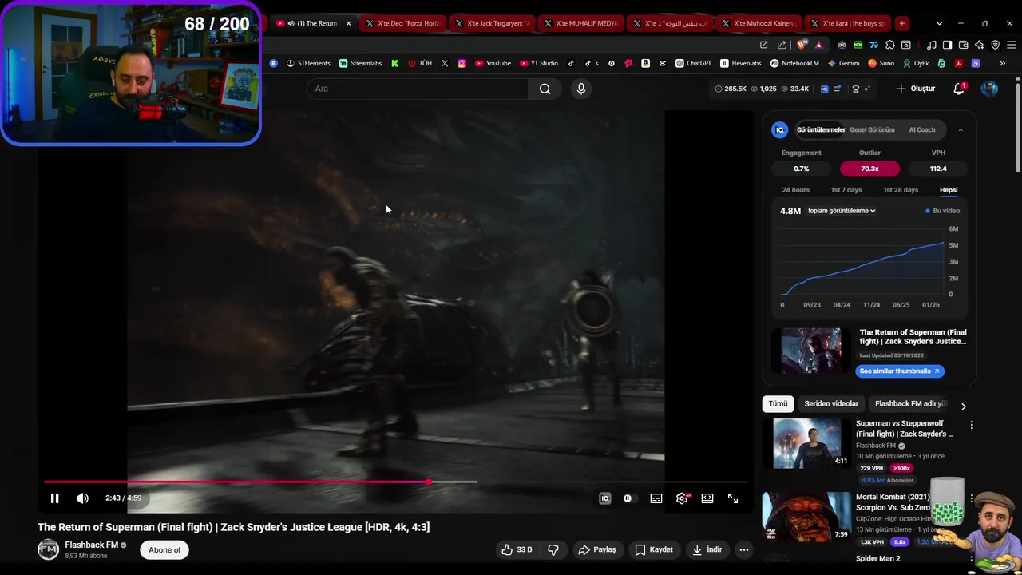Switch to Genel Görünüm tab
This screenshot has height=575, width=1022.
872,129
